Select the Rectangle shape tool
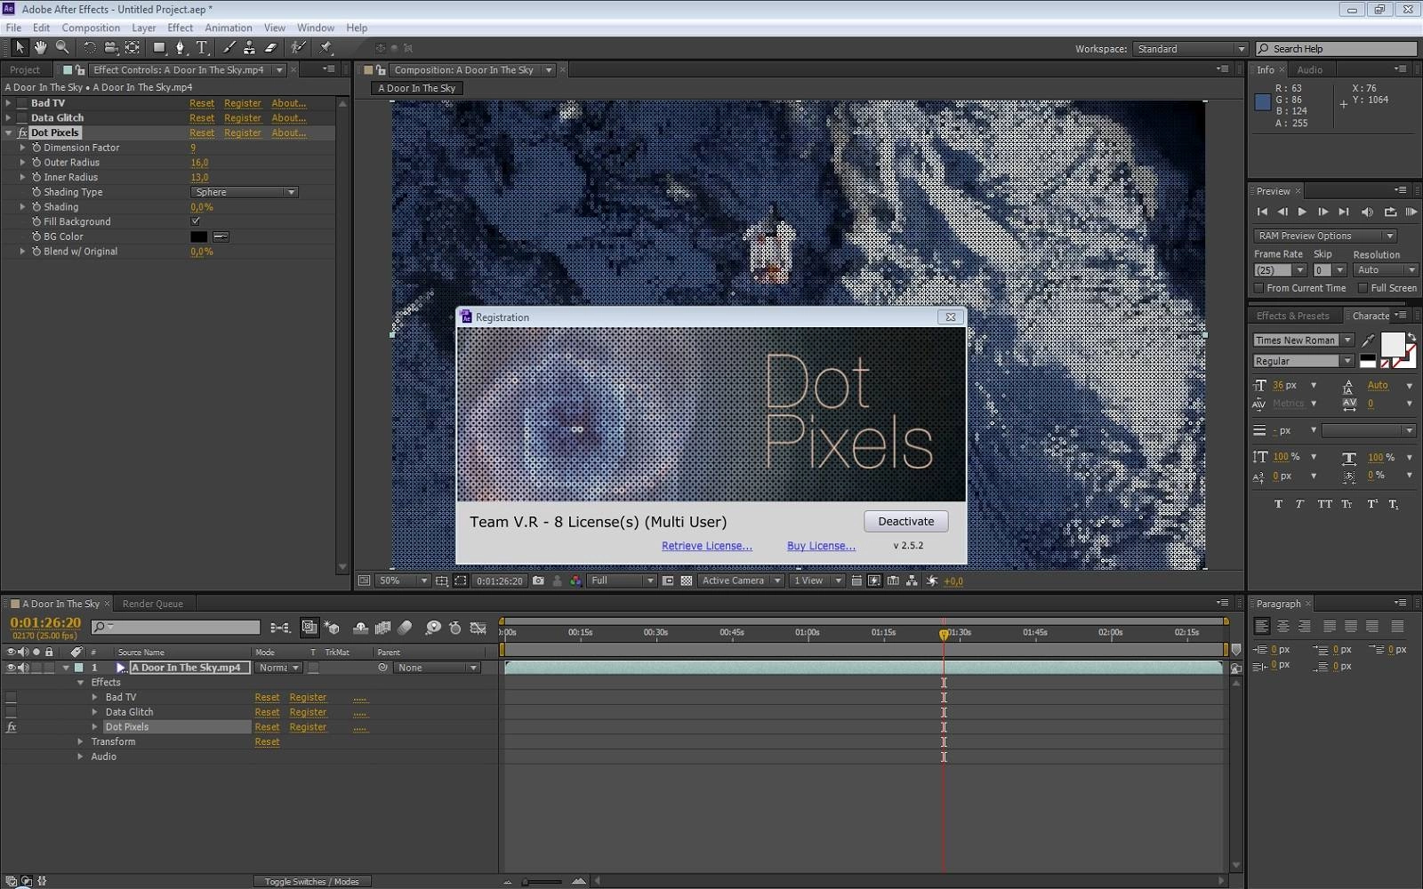Screen dimensions: 1423x889 pyautogui.click(x=159, y=48)
